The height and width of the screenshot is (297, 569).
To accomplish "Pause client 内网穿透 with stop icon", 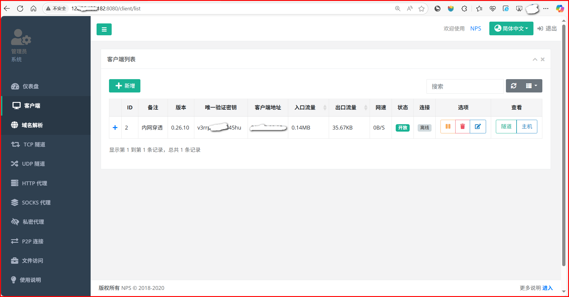I will point(448,127).
